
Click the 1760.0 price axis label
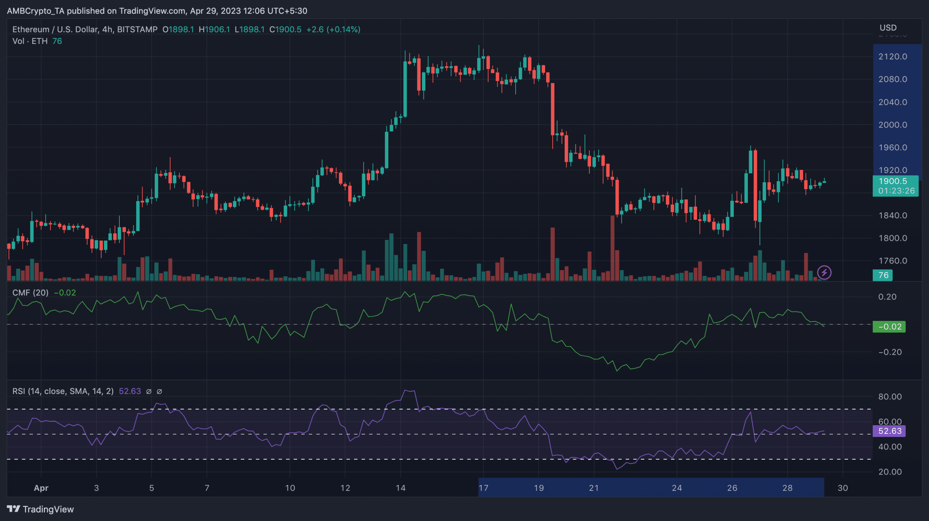pos(893,261)
